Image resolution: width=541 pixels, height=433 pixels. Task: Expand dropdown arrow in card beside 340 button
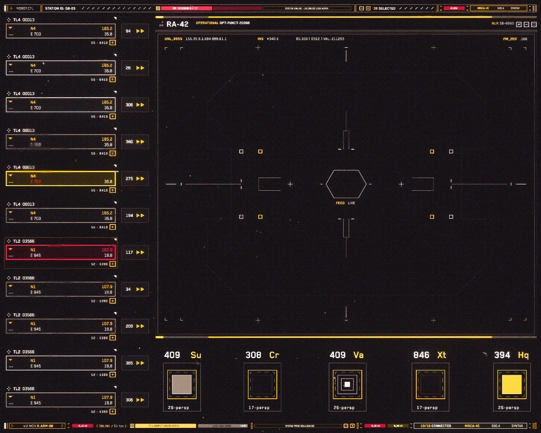[11, 139]
